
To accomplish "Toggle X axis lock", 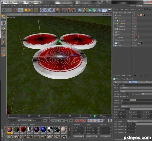I will [x=42, y=10].
